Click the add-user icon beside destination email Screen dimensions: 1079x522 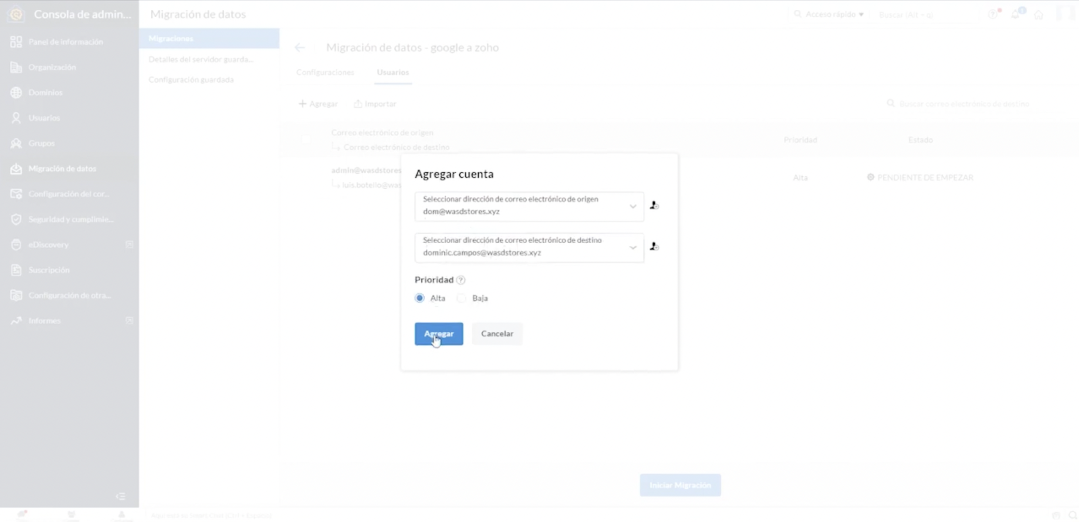click(x=654, y=246)
